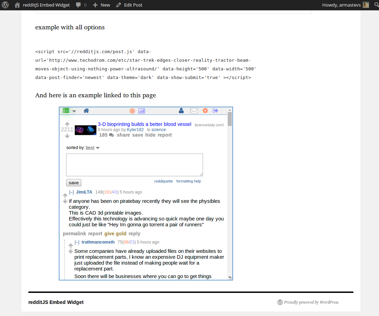
Task: Open the comments bubble in the admin bar
Action: (81, 5)
